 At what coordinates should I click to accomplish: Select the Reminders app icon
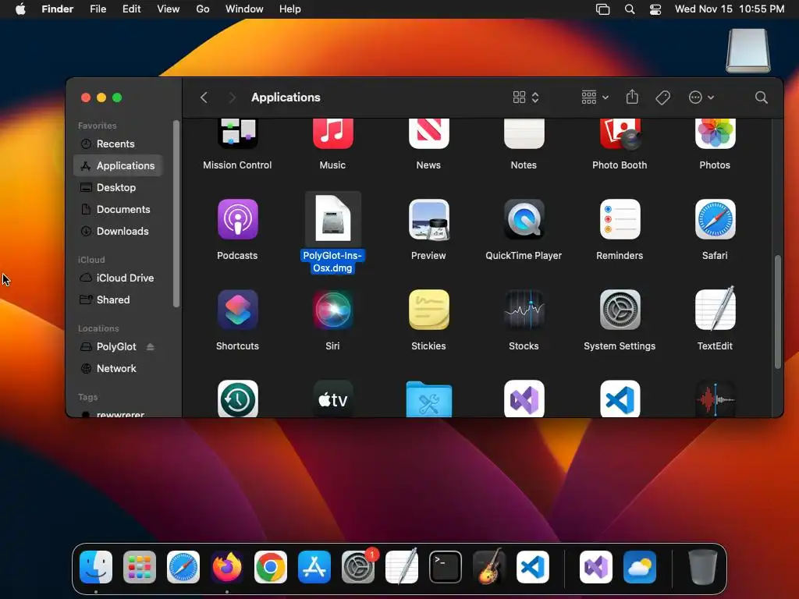tap(620, 219)
